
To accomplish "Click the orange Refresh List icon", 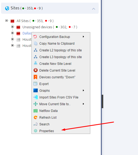I will pyautogui.click(x=36, y=117).
